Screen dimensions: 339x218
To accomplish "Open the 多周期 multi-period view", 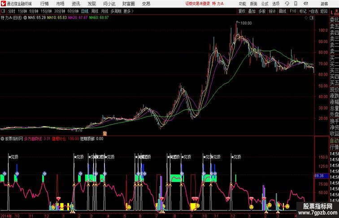I will click(x=116, y=11).
